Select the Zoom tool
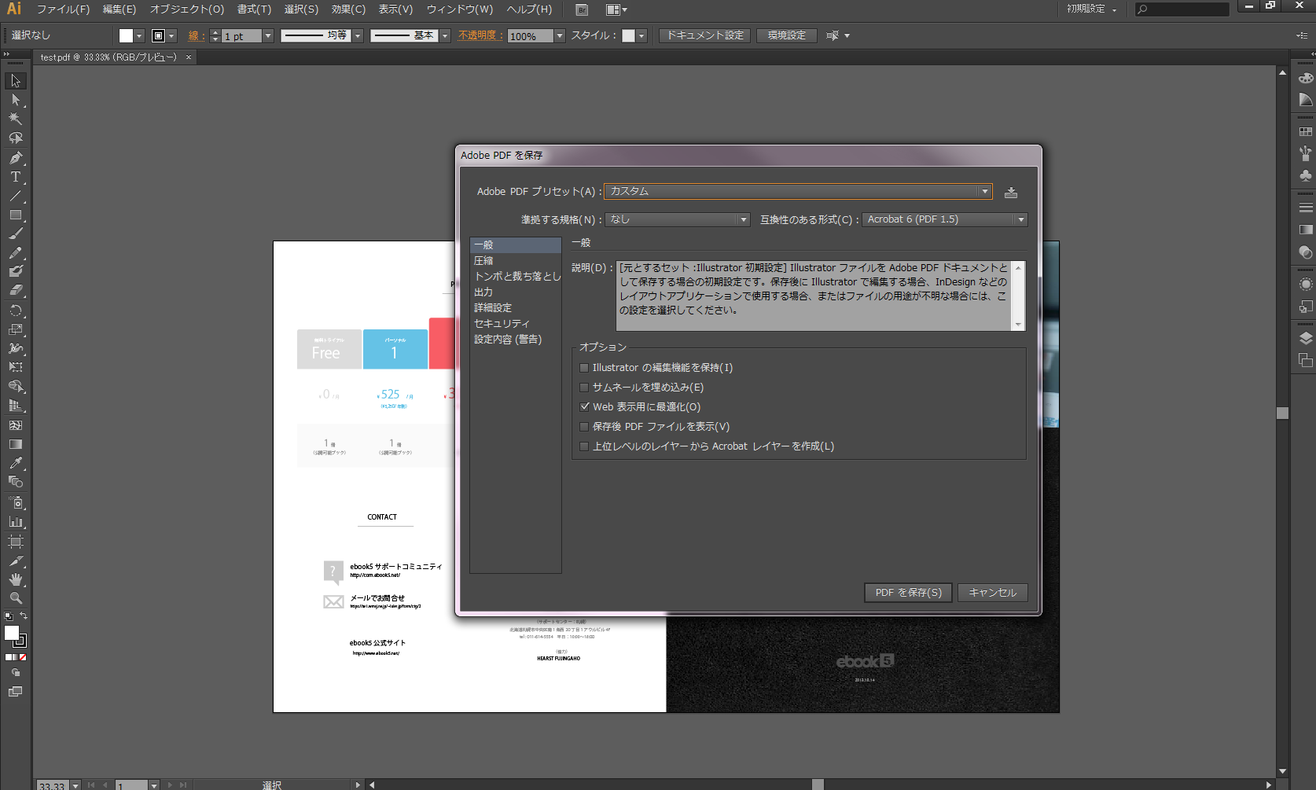The width and height of the screenshot is (1316, 790). [x=16, y=598]
